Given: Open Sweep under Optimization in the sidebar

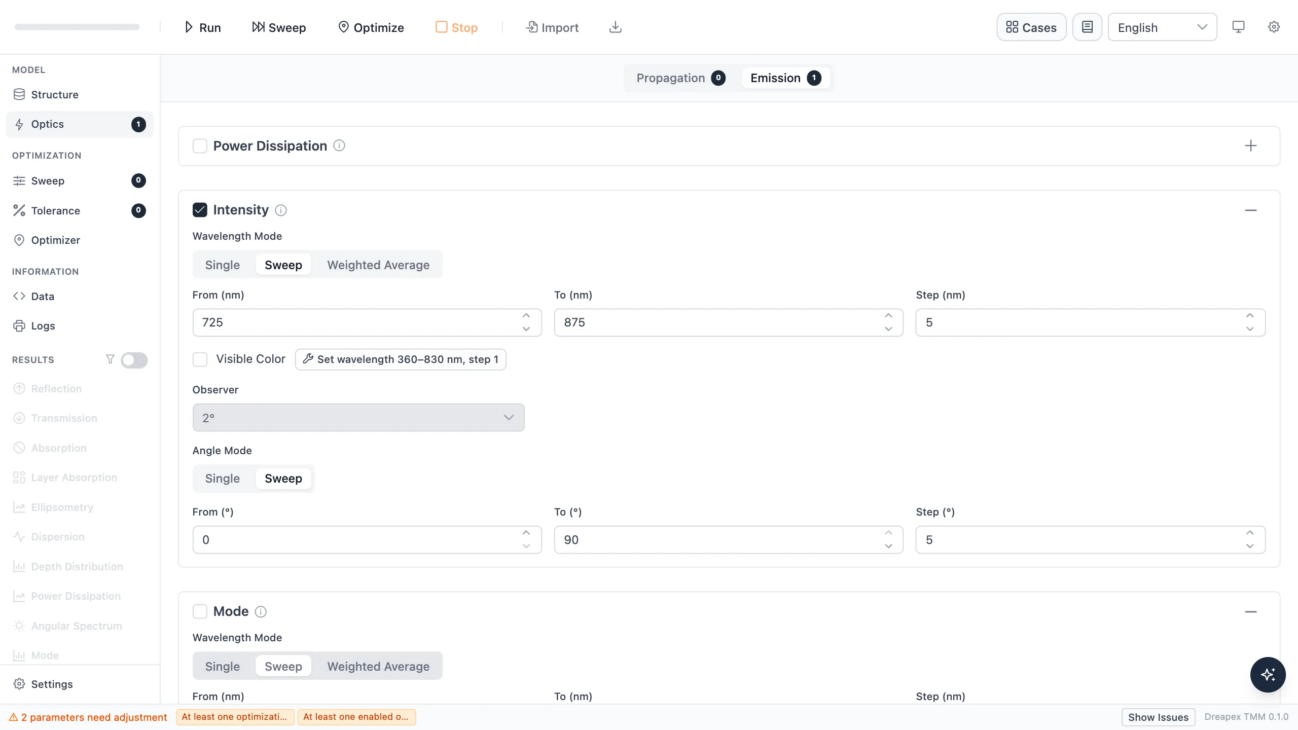Looking at the screenshot, I should (x=80, y=181).
